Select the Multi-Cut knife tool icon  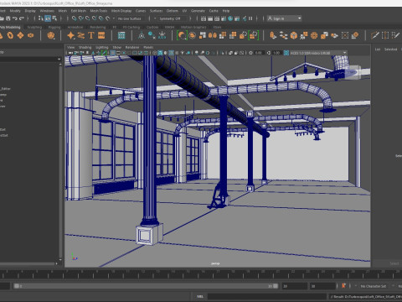click(x=375, y=35)
